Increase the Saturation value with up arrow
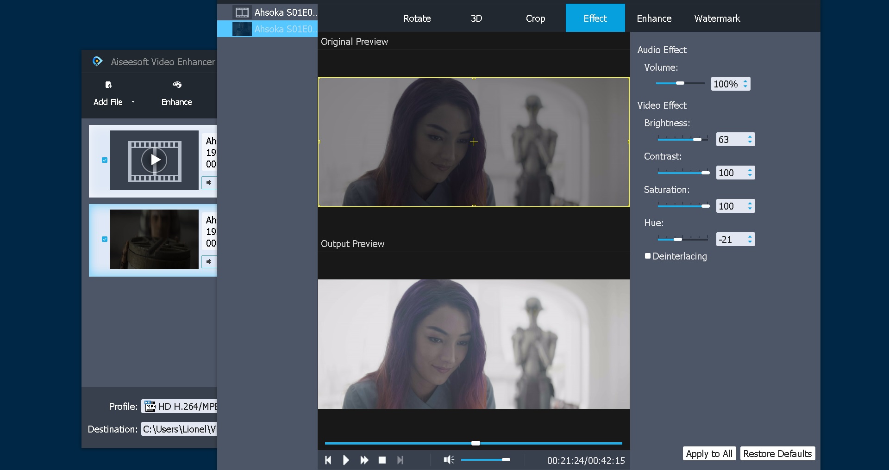Image resolution: width=889 pixels, height=470 pixels. coord(750,204)
